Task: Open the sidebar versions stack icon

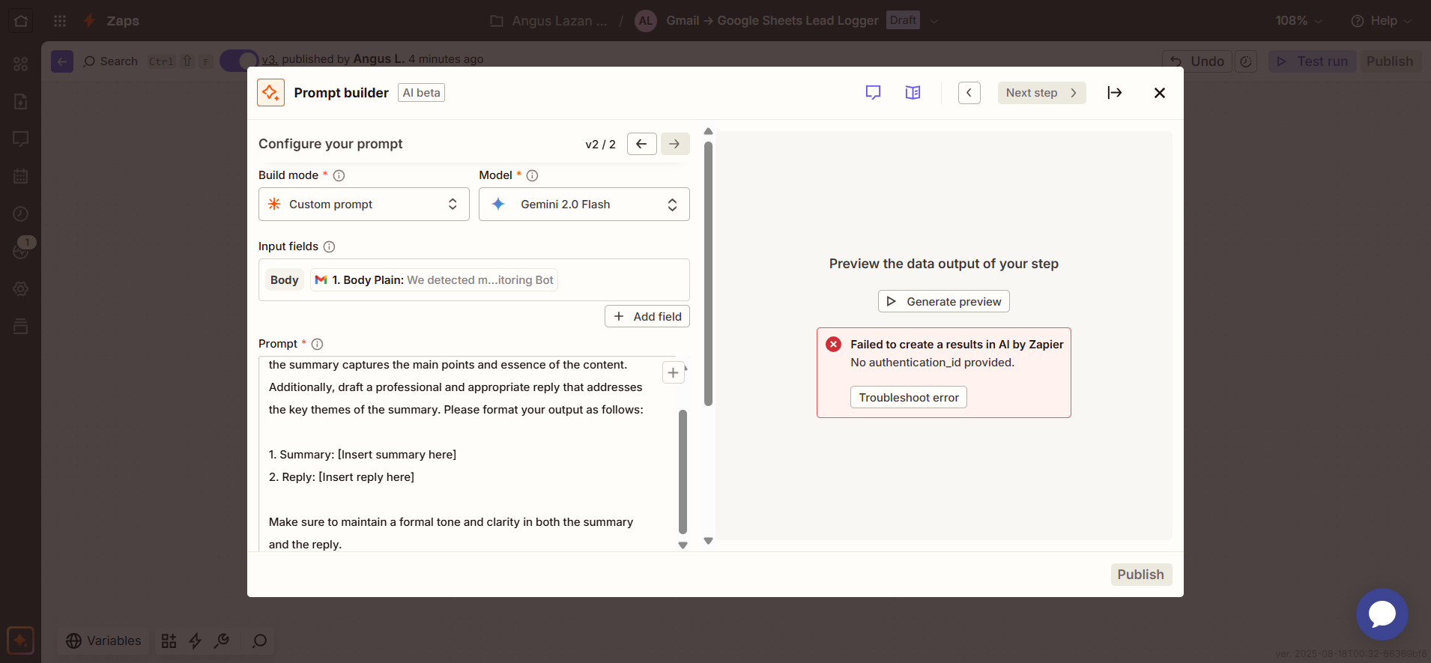Action: point(21,326)
